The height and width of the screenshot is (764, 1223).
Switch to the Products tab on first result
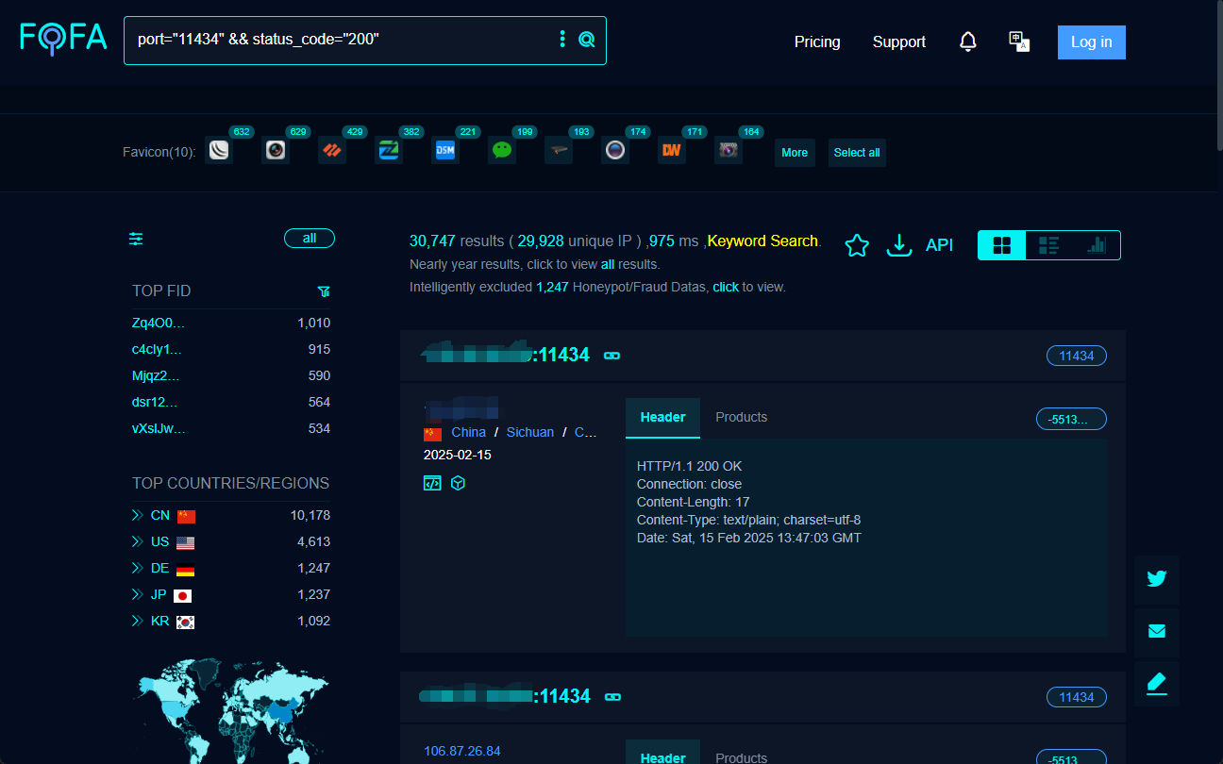[742, 417]
